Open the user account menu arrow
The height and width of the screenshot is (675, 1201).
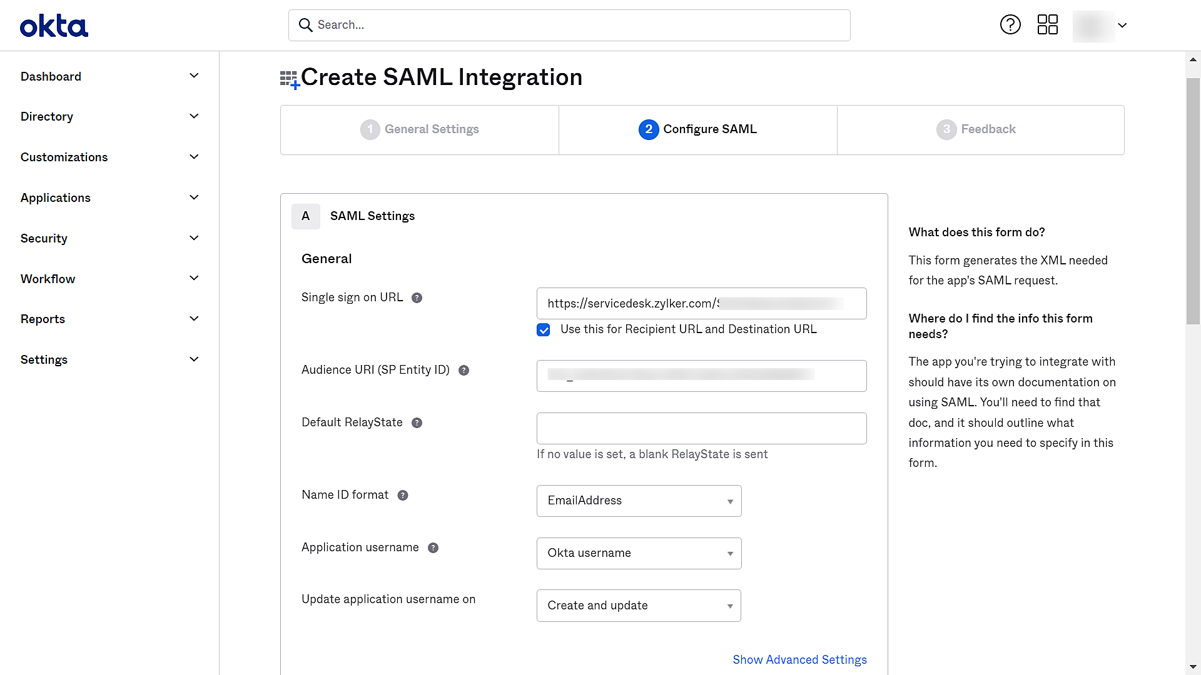click(1122, 26)
